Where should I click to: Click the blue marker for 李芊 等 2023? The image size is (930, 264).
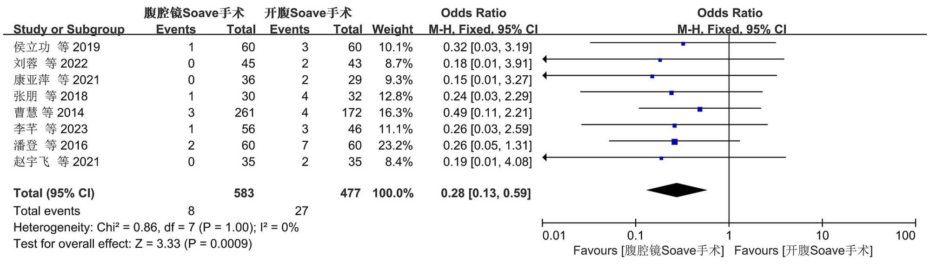point(675,125)
